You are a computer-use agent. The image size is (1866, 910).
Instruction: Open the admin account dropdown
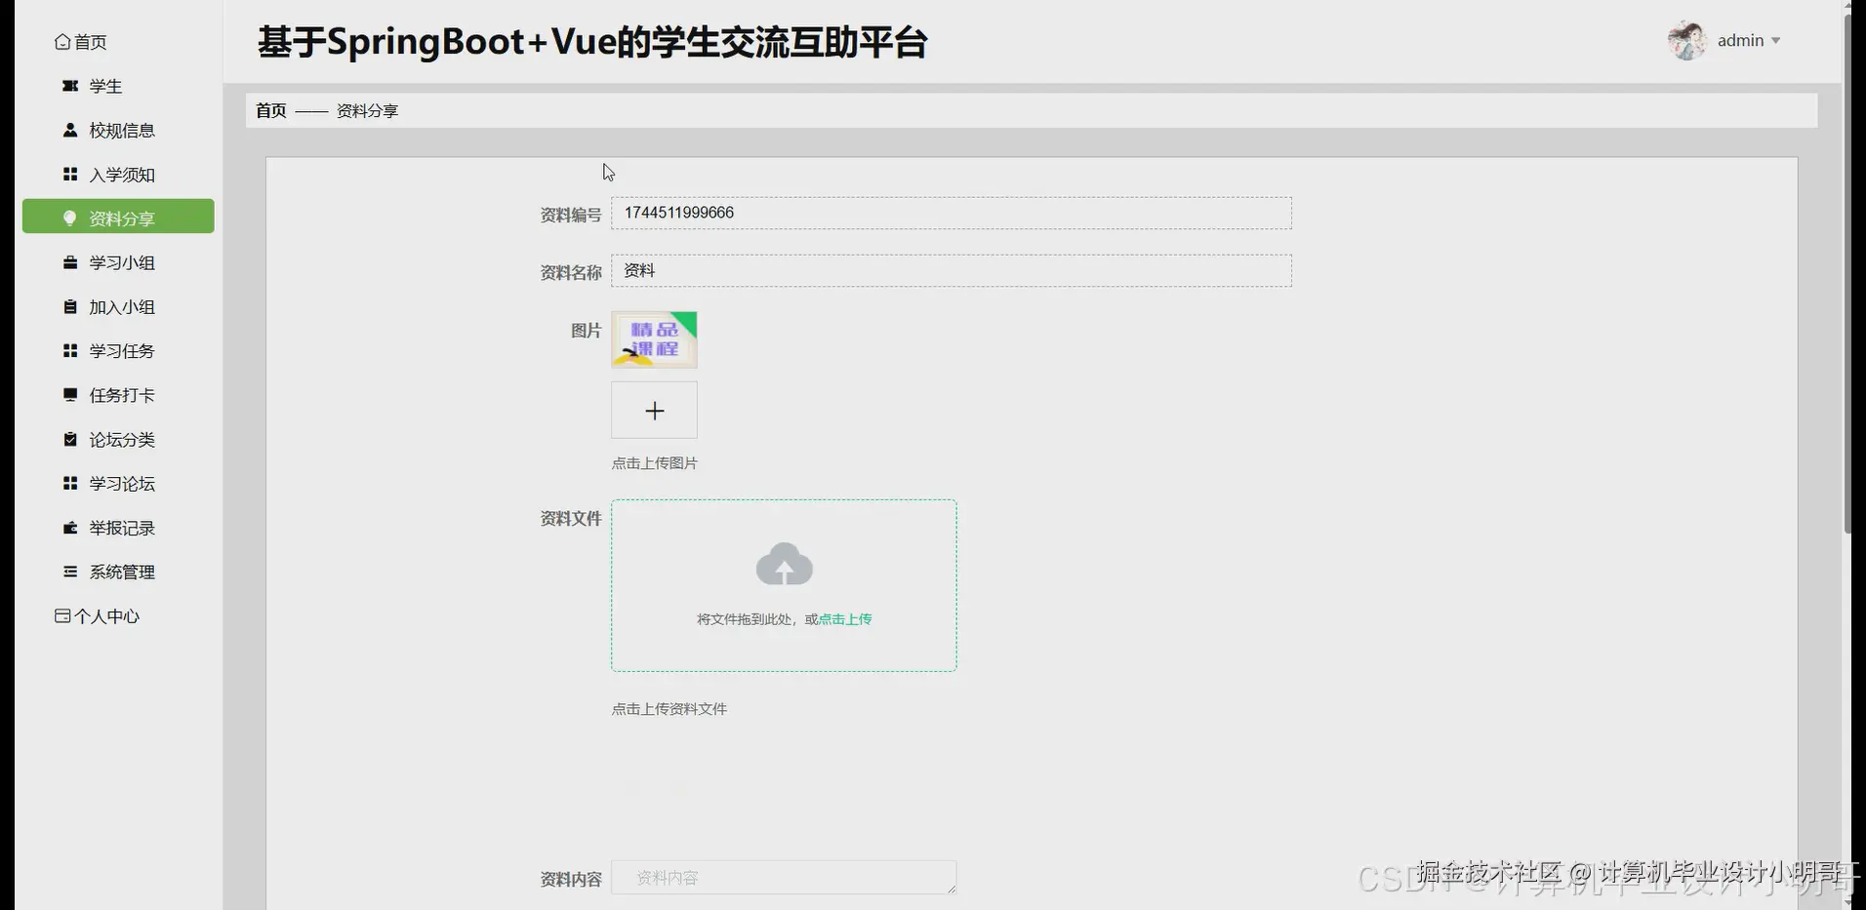coord(1746,40)
